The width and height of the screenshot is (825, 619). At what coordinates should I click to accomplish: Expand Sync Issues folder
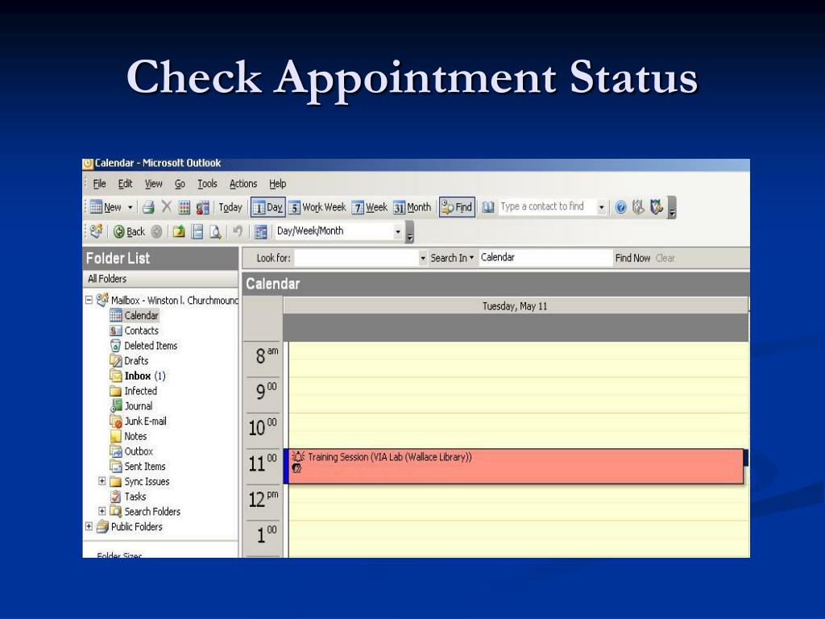pyautogui.click(x=102, y=480)
